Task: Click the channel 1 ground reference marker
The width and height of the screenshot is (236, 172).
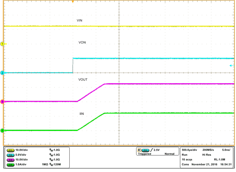Action: [2, 44]
